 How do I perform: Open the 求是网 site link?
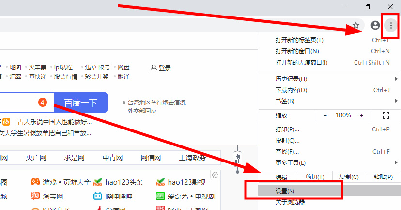pyautogui.click(x=74, y=158)
